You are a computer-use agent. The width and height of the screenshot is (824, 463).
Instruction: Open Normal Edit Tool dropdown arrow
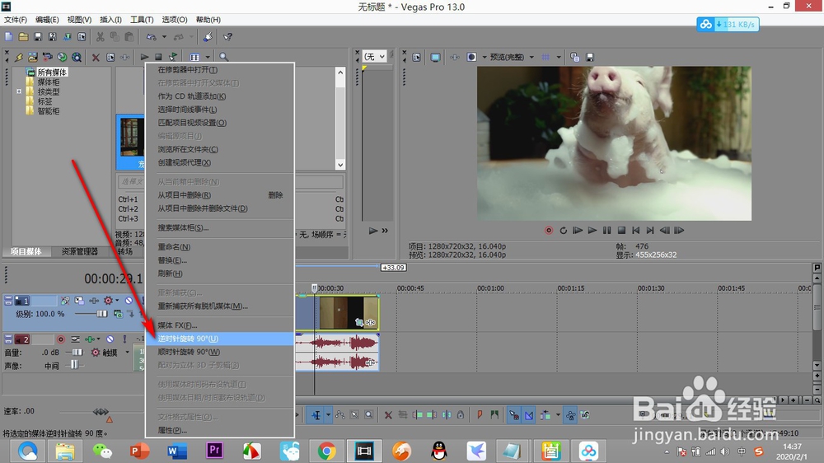tap(328, 415)
